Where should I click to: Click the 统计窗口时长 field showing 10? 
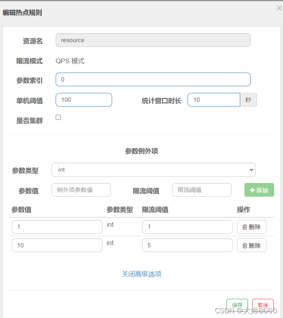pos(214,99)
